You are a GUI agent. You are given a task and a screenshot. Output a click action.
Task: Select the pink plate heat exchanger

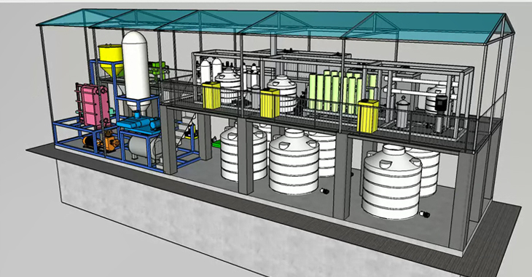pyautogui.click(x=93, y=105)
